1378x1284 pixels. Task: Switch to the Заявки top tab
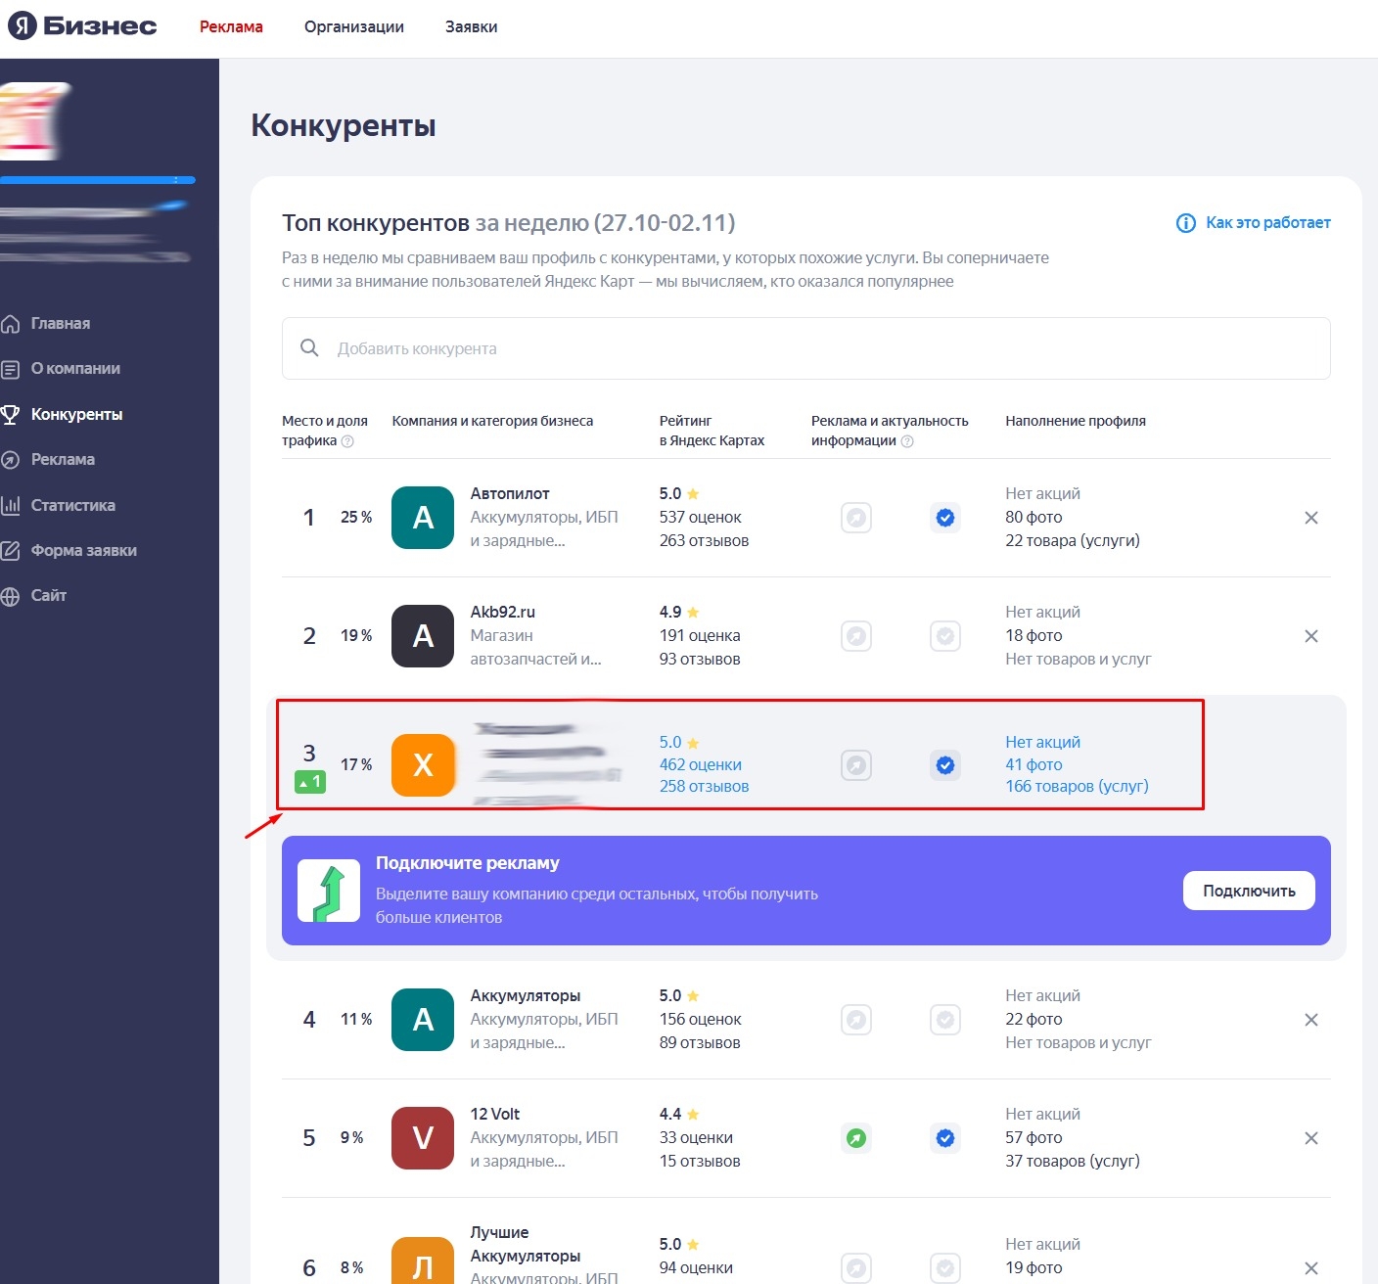pos(471,27)
